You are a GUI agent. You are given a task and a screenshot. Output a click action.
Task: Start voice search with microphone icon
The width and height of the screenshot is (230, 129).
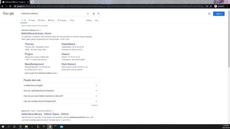[94, 14]
